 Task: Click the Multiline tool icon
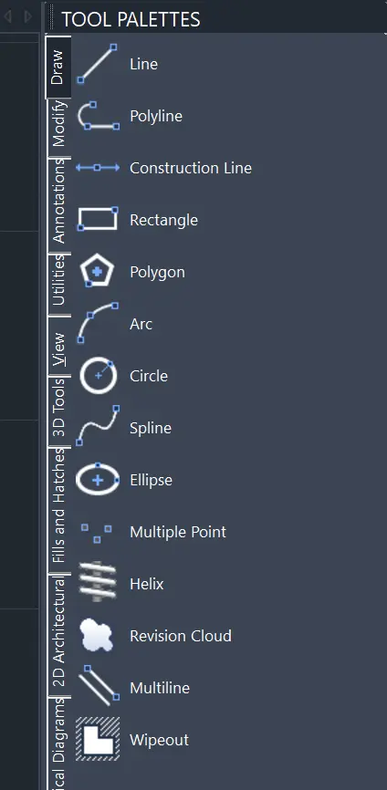coord(99,686)
